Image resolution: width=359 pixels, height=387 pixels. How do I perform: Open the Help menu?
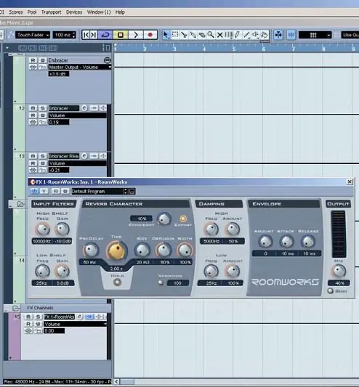click(x=120, y=12)
